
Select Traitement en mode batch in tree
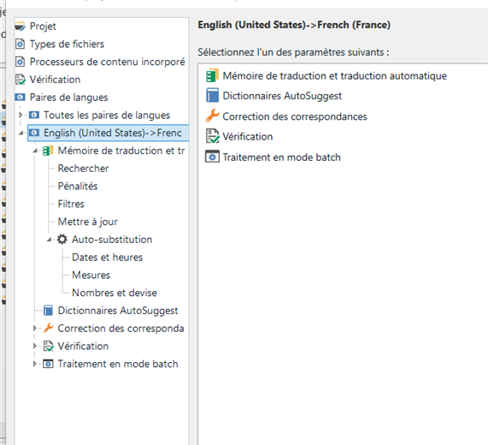118,364
